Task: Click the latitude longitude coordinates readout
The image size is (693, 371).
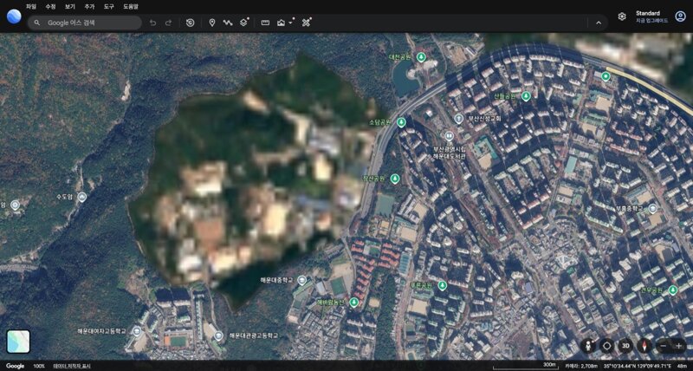Action: pyautogui.click(x=638, y=367)
